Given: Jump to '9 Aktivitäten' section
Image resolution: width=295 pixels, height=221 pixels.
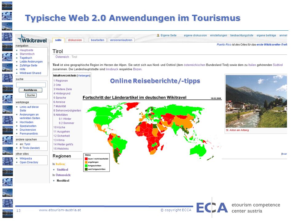Looking at the screenshot, I should point(61,114).
